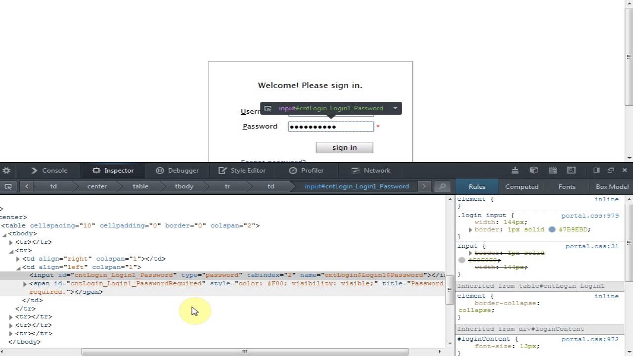Open the Fonts sidebar tab

click(x=567, y=186)
